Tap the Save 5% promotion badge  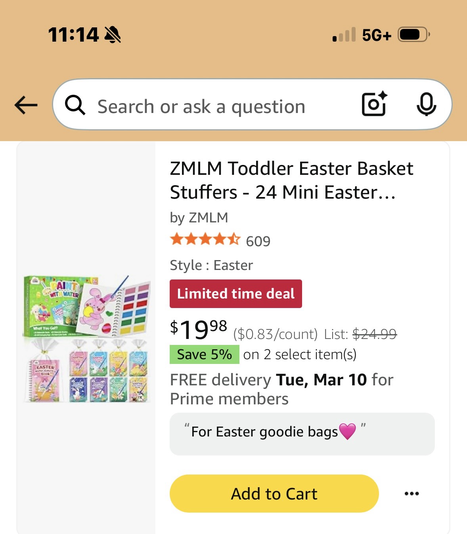pos(204,354)
